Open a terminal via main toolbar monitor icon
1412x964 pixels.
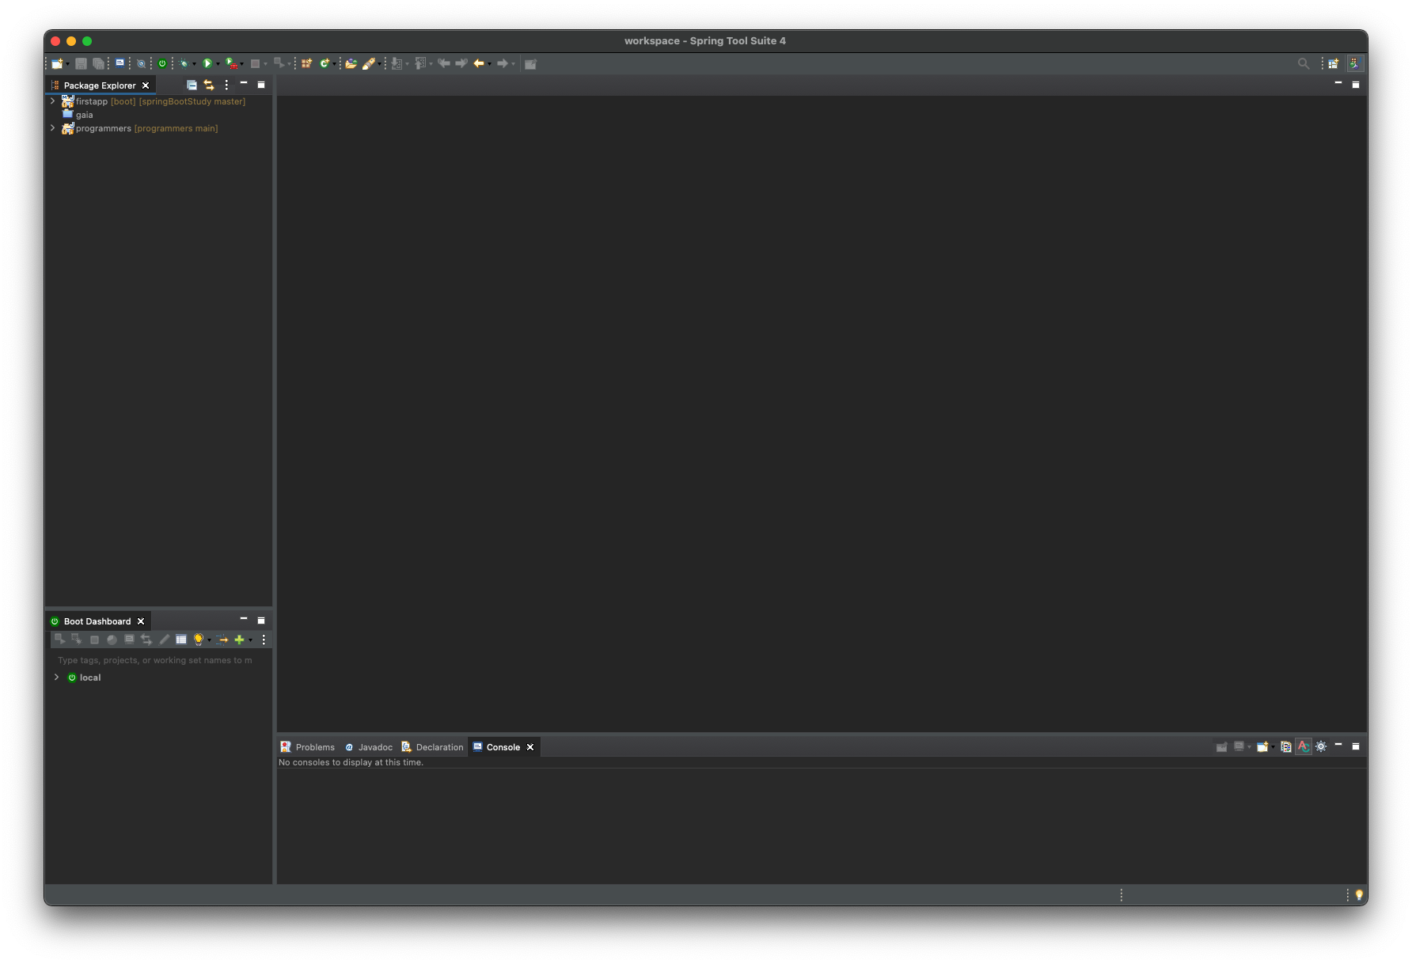click(x=120, y=63)
